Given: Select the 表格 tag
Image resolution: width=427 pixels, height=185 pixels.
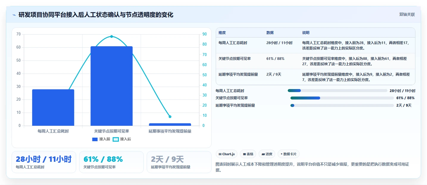Looking at the screenshot, I should pyautogui.click(x=248, y=154).
